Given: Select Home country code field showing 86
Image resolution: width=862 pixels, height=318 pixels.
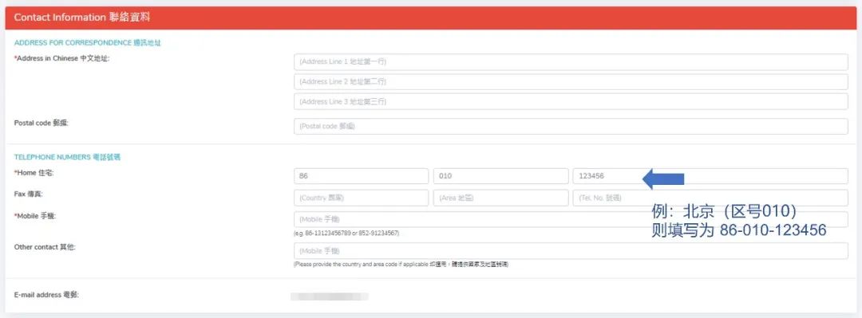Looking at the screenshot, I should pos(362,176).
